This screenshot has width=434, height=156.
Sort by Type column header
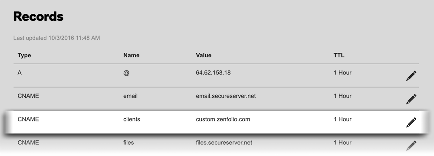24,55
